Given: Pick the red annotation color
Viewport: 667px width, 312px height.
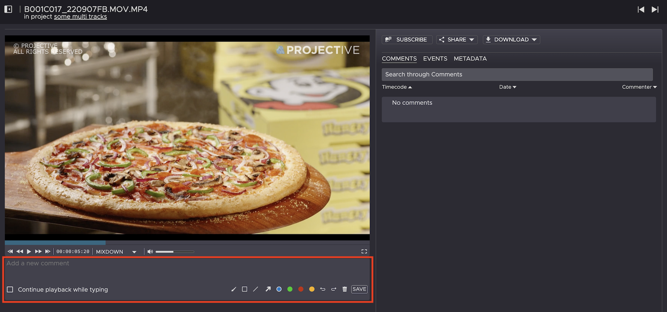Looking at the screenshot, I should click(301, 289).
